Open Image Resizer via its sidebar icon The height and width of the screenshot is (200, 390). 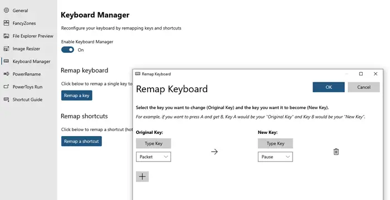pos(7,49)
